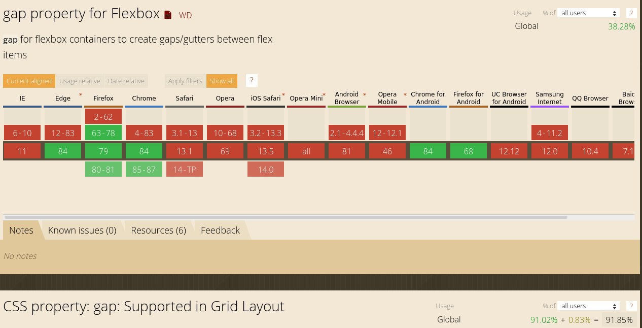Image resolution: width=642 pixels, height=328 pixels.
Task: Click the Firefox 2-62 unsupported cell
Action: [103, 116]
